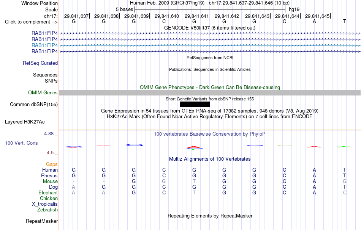The height and width of the screenshot is (230, 361).
Task: Select the '5 bases' scale bar text
Action: (124, 9)
